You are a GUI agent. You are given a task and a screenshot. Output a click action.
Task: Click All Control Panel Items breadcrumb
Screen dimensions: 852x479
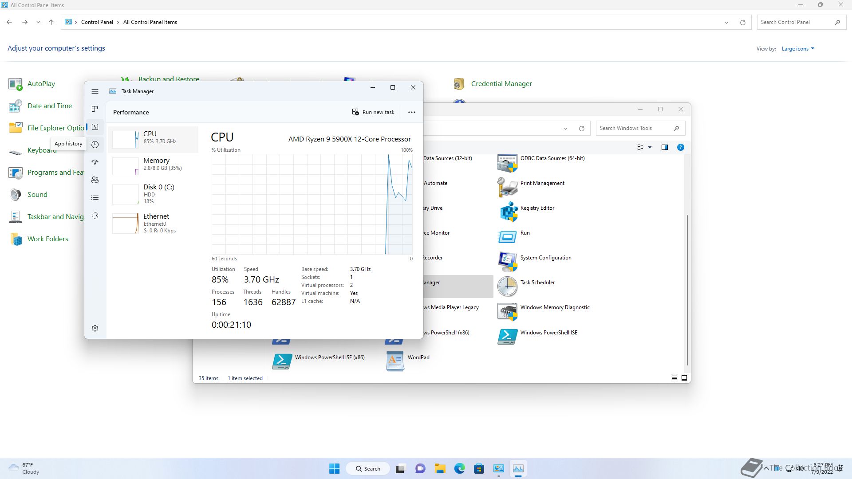pyautogui.click(x=150, y=22)
